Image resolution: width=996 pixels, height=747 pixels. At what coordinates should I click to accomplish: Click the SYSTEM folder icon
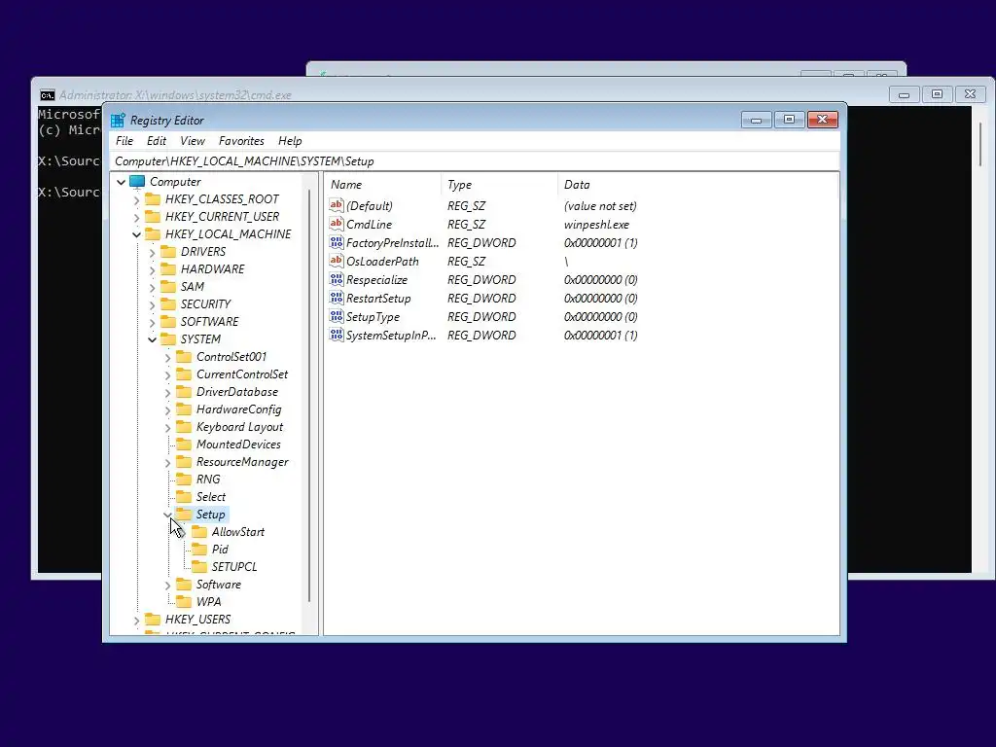tap(168, 339)
